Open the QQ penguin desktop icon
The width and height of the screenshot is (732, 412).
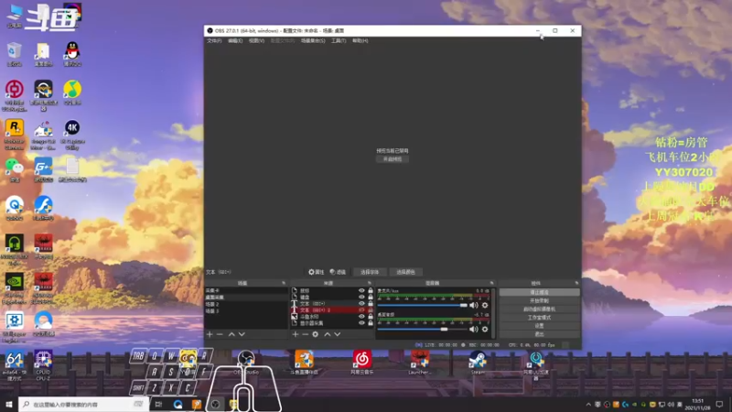coord(72,54)
